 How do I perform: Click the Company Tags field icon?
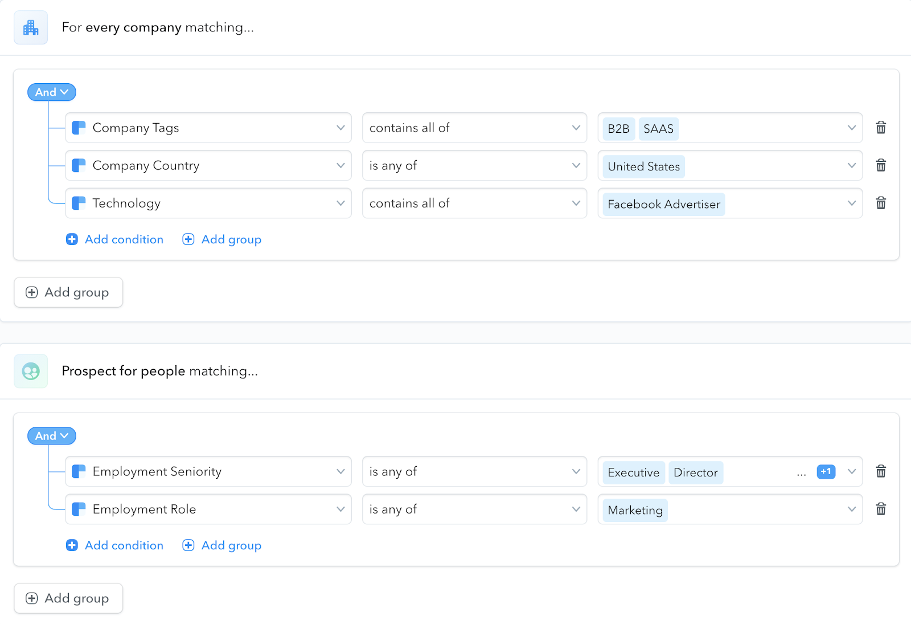click(x=79, y=128)
